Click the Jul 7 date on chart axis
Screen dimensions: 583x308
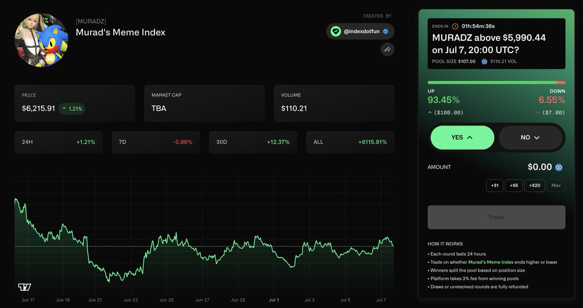tap(381, 300)
